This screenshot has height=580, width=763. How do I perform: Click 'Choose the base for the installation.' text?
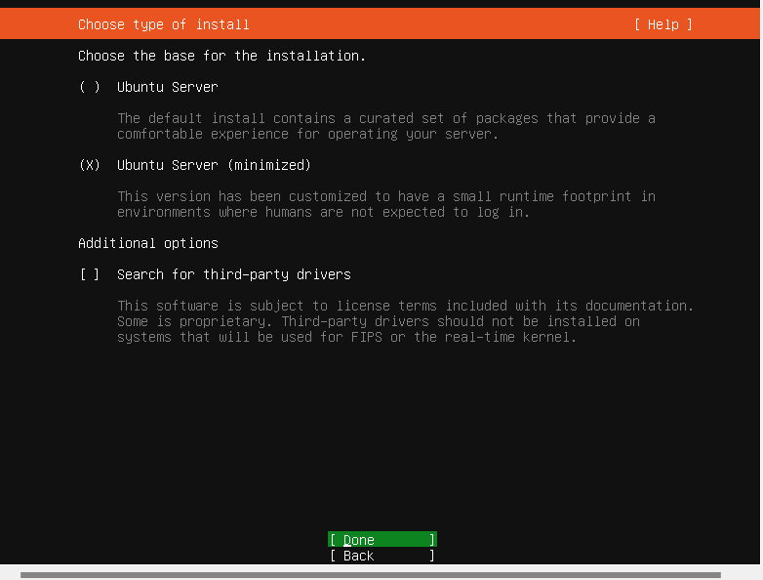click(x=221, y=56)
